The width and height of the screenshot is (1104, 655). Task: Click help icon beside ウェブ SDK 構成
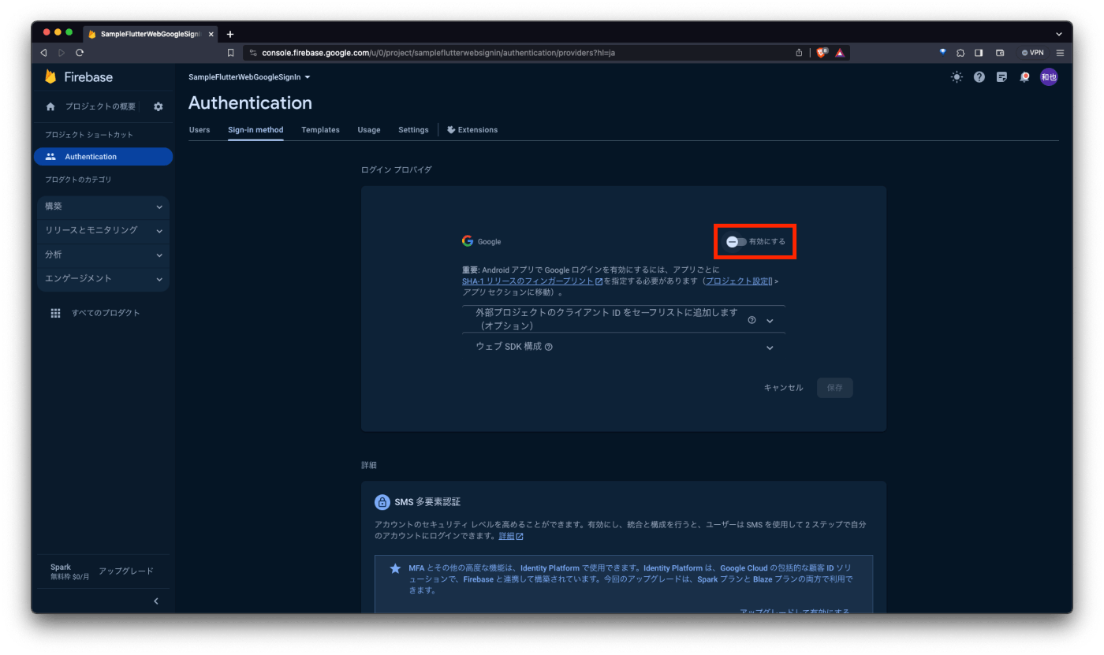[x=549, y=347]
